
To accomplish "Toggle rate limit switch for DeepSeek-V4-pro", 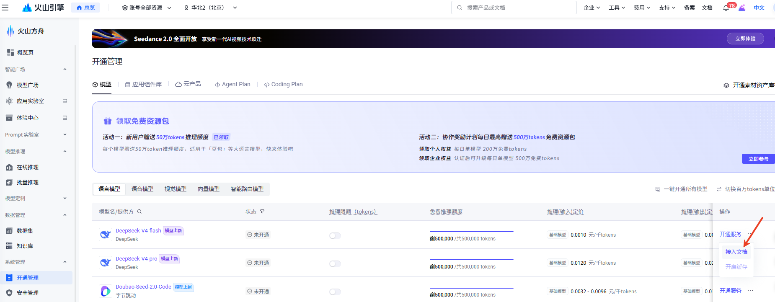I will point(335,263).
